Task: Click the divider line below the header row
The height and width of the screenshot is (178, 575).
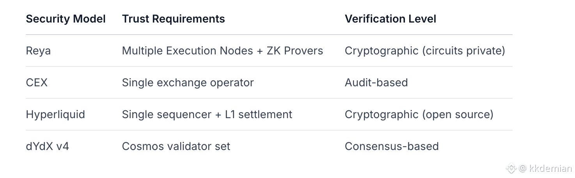Action: [269, 35]
